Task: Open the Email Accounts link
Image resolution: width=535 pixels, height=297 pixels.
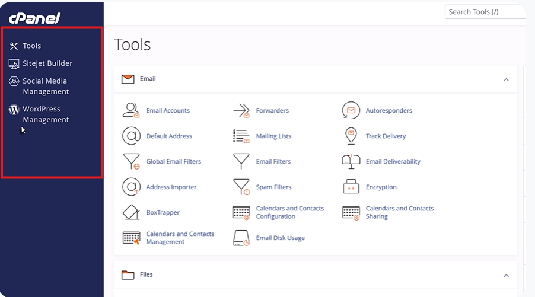Action: pyautogui.click(x=168, y=110)
